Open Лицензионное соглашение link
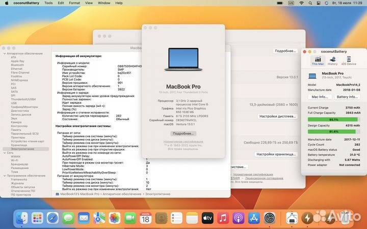 [264, 178]
